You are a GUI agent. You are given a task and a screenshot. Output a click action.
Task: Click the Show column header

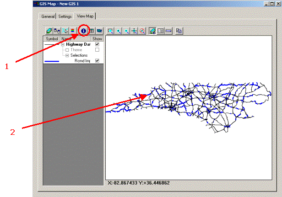click(x=98, y=39)
